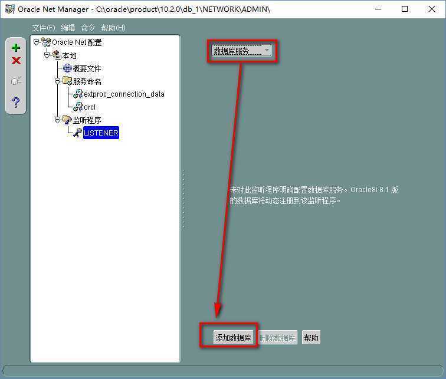The height and width of the screenshot is (379, 446).
Task: Open the 文件(F) menu
Action: [44, 28]
